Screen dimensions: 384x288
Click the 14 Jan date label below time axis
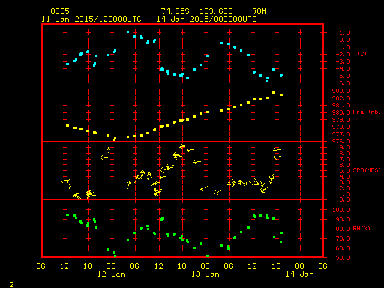click(299, 274)
